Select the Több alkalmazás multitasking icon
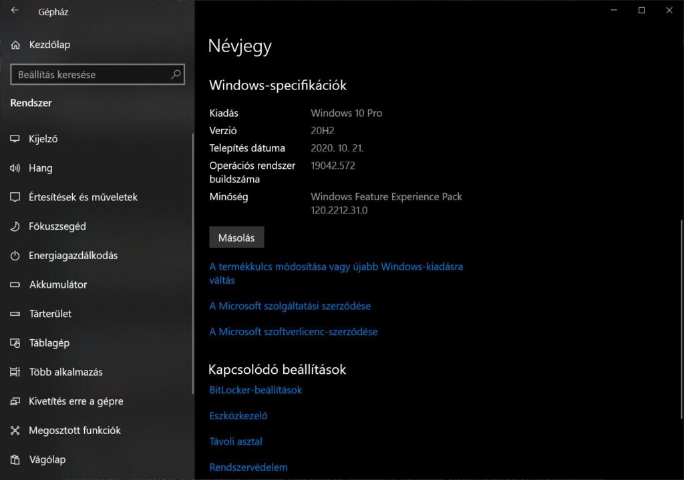Screen dimensions: 684x480 tap(15, 372)
